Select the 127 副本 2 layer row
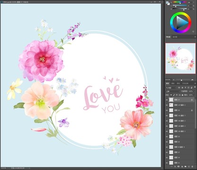This screenshot has height=170, width=197. coord(180,105)
